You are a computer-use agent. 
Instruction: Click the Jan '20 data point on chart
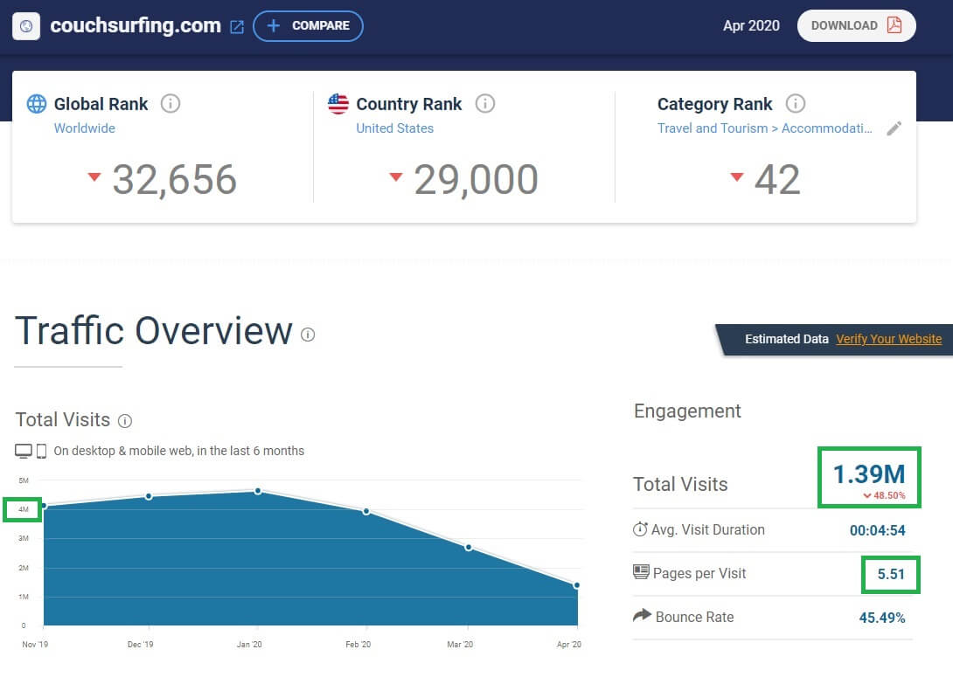coord(258,491)
